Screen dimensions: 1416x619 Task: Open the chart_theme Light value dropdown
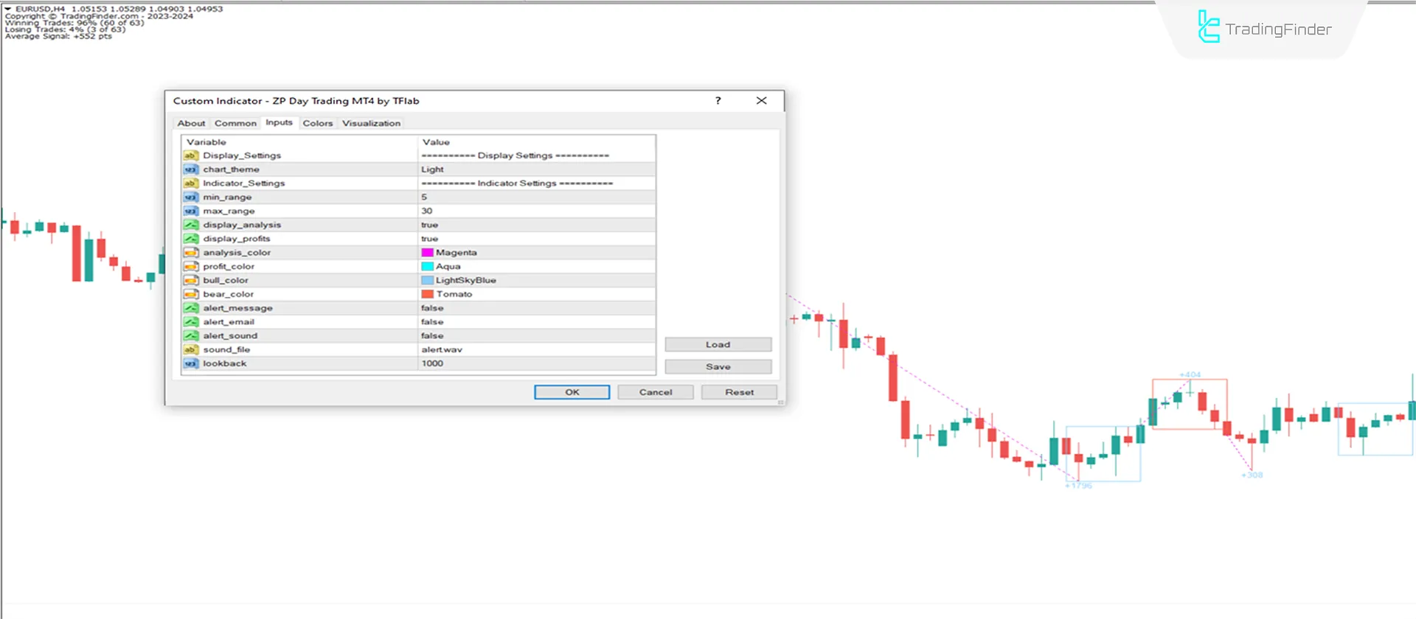(x=535, y=169)
